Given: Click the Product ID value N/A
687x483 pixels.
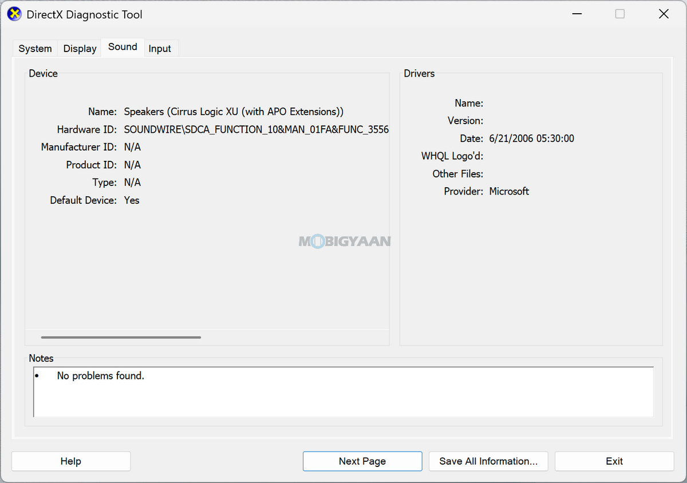Looking at the screenshot, I should pos(132,165).
